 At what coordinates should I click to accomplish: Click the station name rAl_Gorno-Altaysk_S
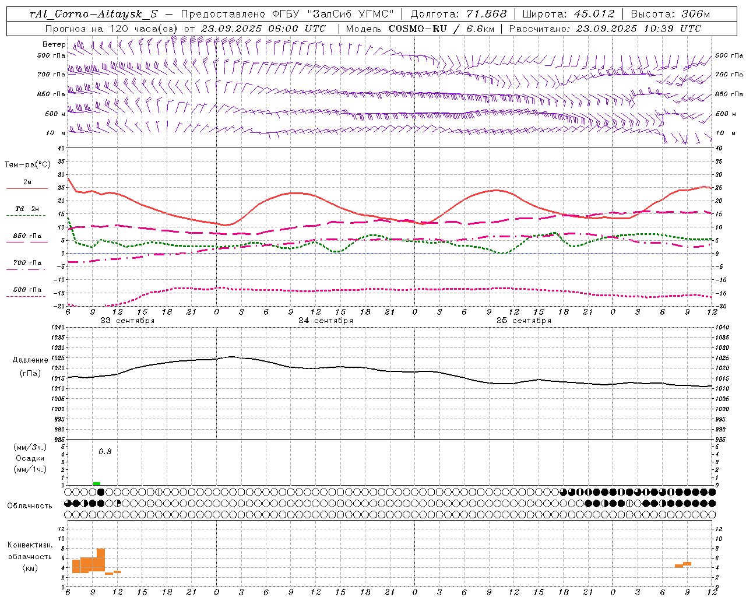click(x=93, y=14)
